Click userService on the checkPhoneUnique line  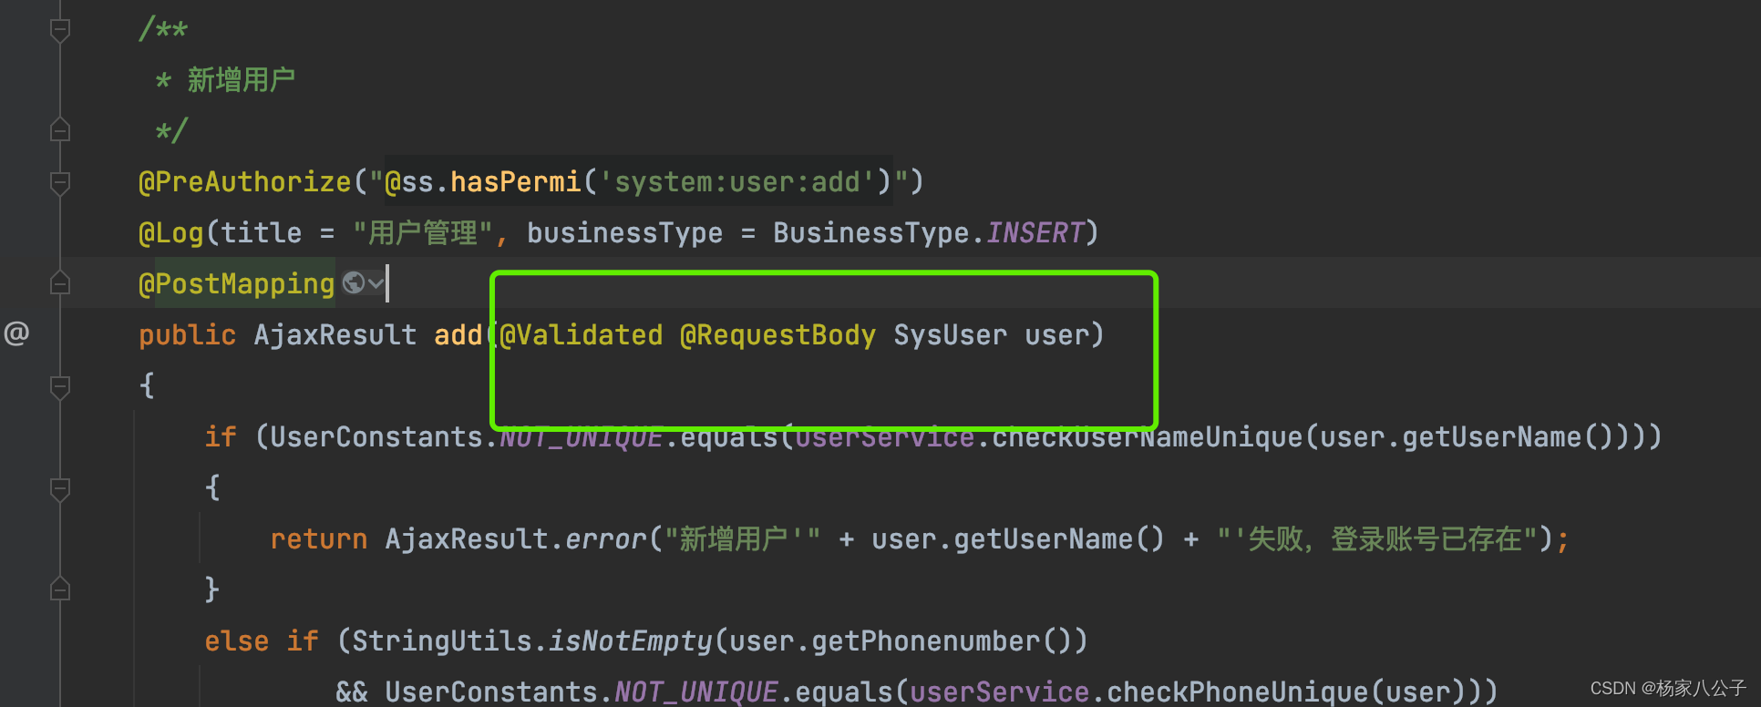tap(1000, 692)
